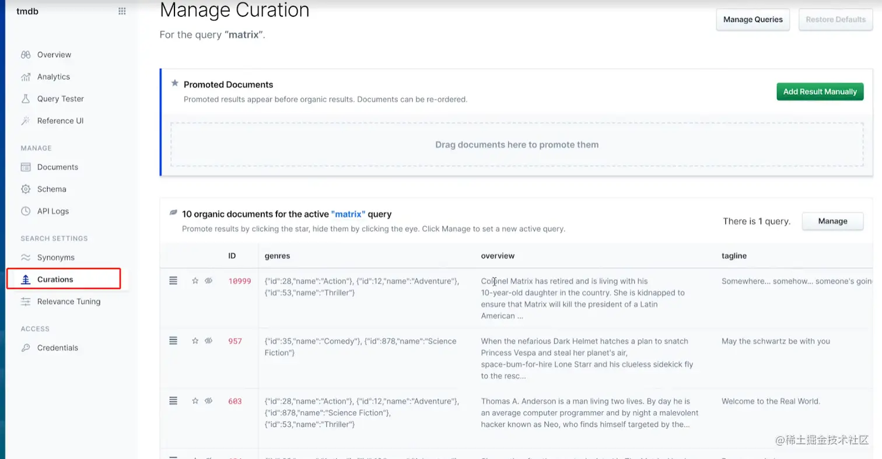Click the Reference UI wand icon

pos(26,121)
